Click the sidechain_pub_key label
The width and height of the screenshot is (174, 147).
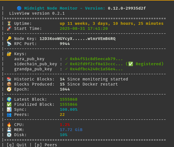pos(36,64)
